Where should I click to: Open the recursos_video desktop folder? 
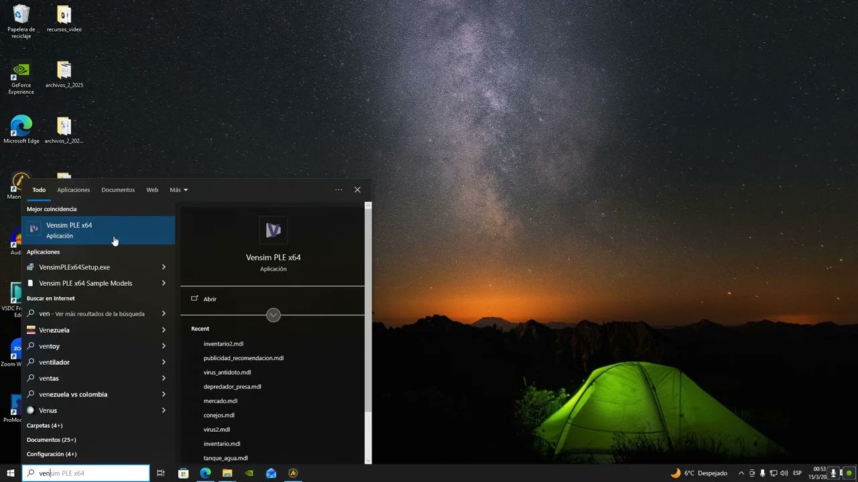[64, 19]
